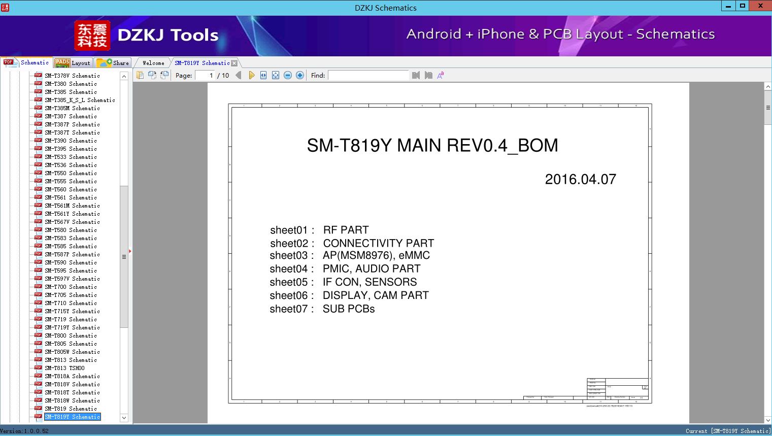Open SM-T813 TSHOO entry
This screenshot has height=436, width=772.
point(64,368)
